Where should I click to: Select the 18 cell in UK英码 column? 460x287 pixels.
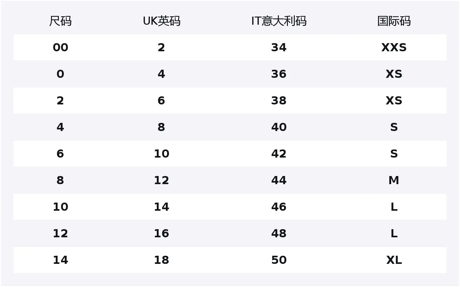(x=161, y=260)
